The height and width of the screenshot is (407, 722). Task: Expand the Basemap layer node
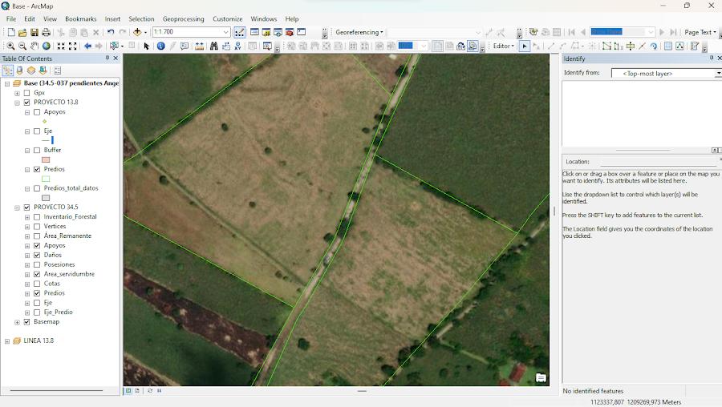click(x=17, y=322)
